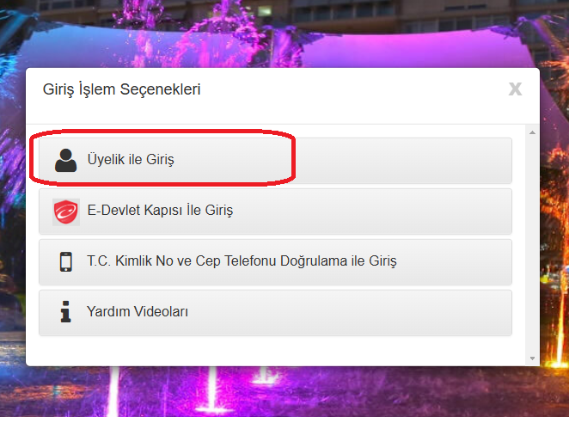Screen dimensions: 569x435
Task: Click the mobile phone icon
Action: click(65, 261)
